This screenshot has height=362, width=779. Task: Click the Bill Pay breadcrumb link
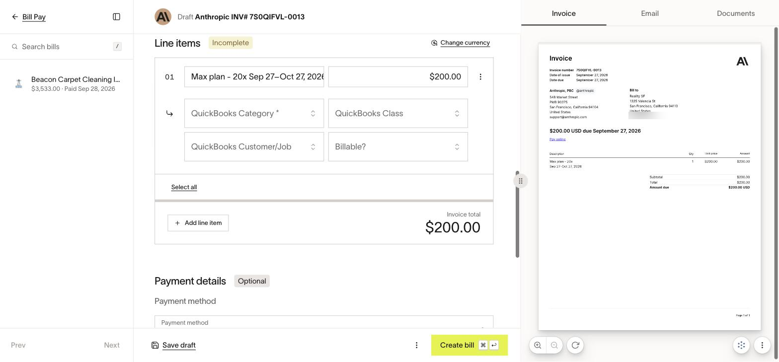pyautogui.click(x=34, y=17)
